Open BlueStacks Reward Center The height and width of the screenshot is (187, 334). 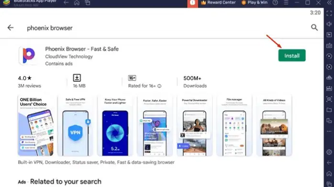pos(218,2)
